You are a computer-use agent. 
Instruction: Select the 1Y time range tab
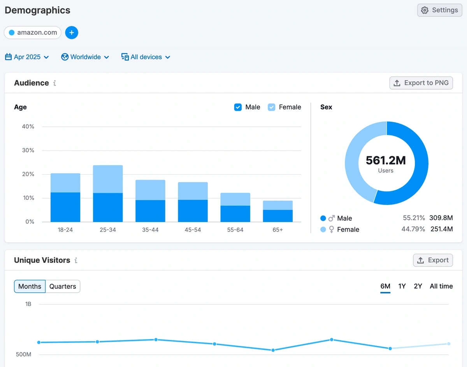[402, 286]
